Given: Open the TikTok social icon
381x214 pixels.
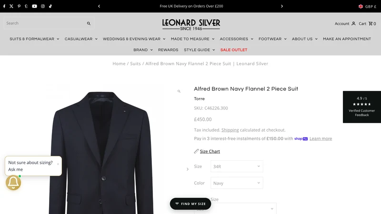Looking at the screenshot, I should 50,6.
